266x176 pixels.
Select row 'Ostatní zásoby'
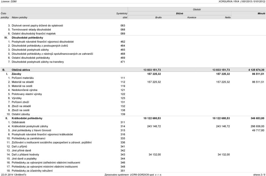tap(133, 114)
